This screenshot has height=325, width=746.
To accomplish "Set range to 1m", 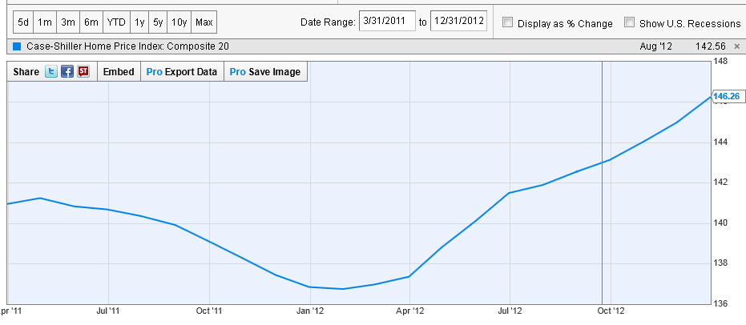I will (45, 22).
